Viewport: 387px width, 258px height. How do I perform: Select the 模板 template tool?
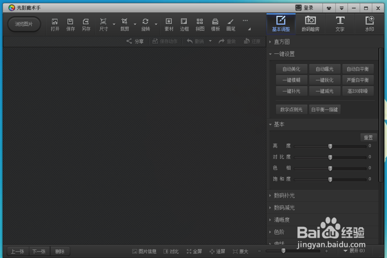tap(215, 24)
